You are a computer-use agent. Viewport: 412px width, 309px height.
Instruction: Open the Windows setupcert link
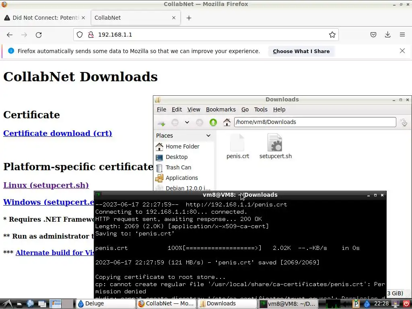(x=49, y=202)
